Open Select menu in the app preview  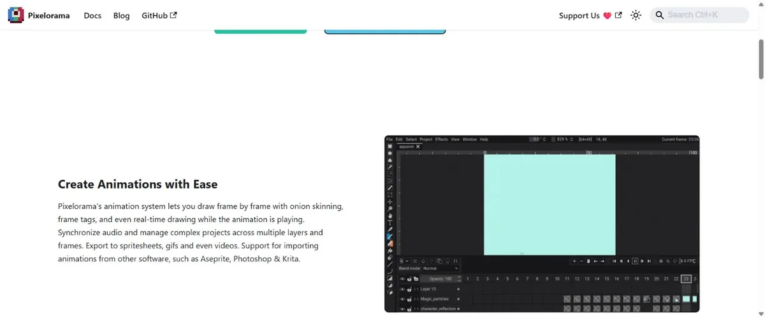pyautogui.click(x=411, y=140)
